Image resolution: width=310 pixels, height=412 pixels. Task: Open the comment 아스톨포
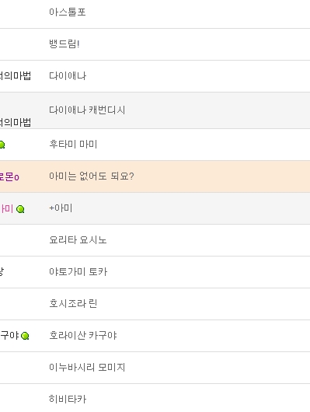[x=68, y=12]
